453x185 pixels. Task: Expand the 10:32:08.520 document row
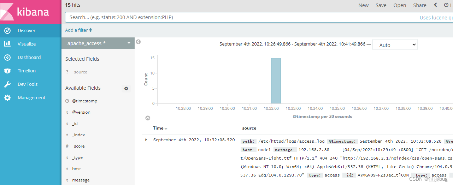coord(146,140)
